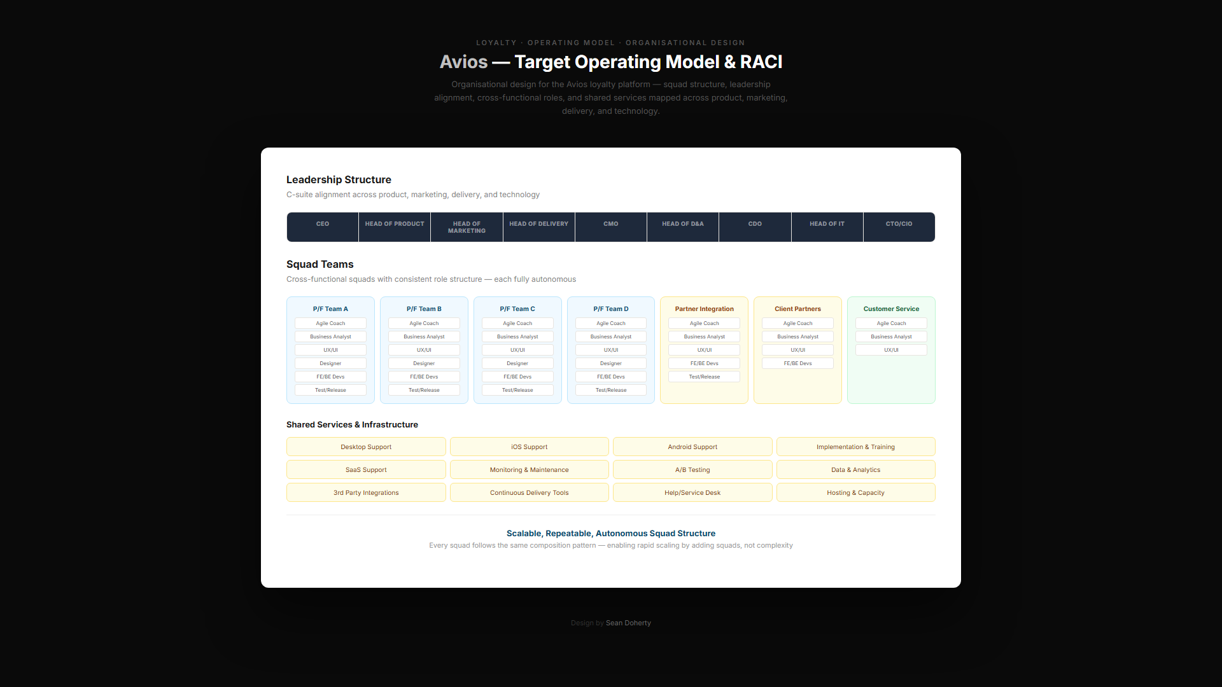Select the CTO/CIO leadership cell
This screenshot has height=687, width=1222.
click(899, 226)
